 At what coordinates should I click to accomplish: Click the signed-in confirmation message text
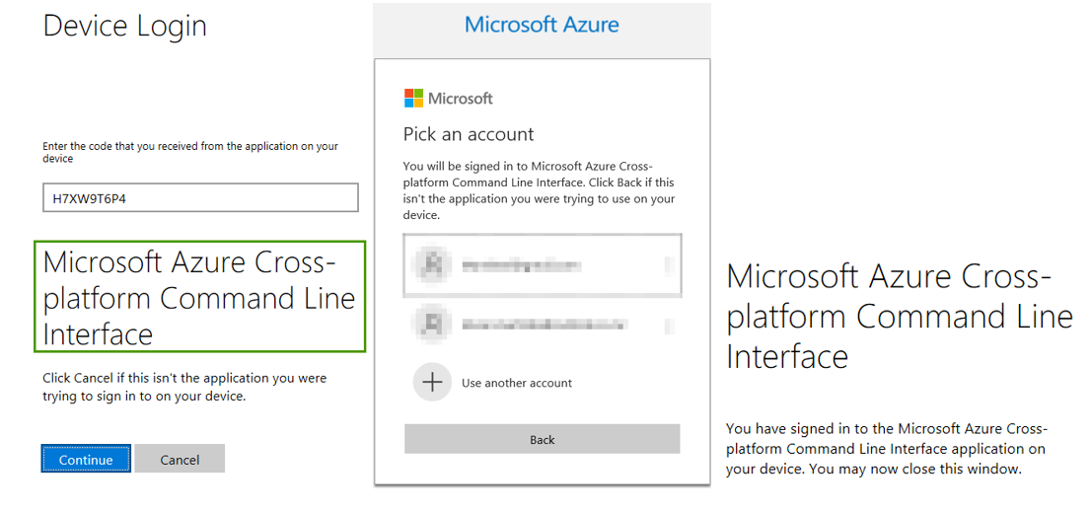tap(886, 449)
